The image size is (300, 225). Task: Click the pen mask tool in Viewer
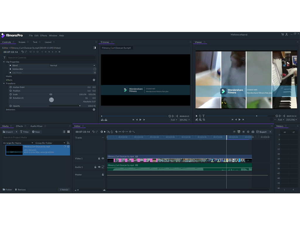coord(197,120)
